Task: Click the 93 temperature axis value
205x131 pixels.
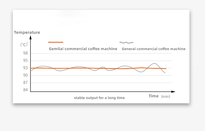Action: pyautogui.click(x=25, y=68)
